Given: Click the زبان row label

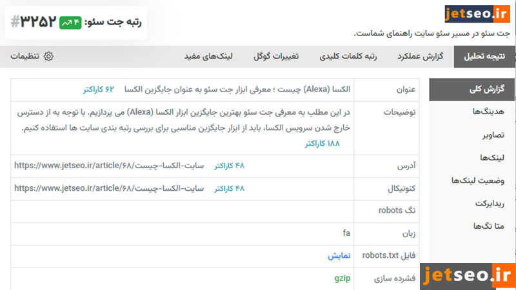Looking at the screenshot, I should click(x=409, y=233).
